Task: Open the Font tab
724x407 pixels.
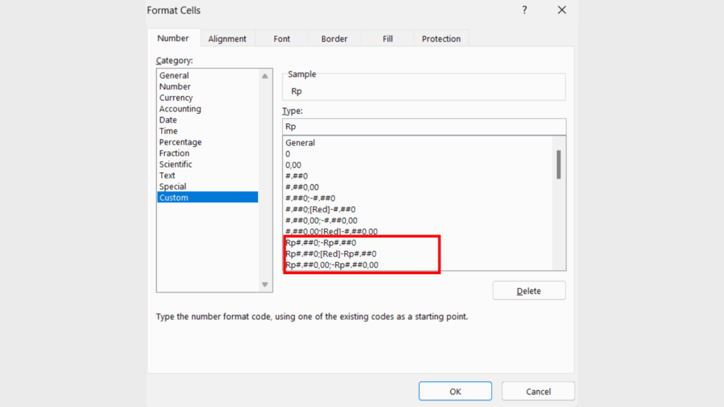Action: click(x=281, y=38)
